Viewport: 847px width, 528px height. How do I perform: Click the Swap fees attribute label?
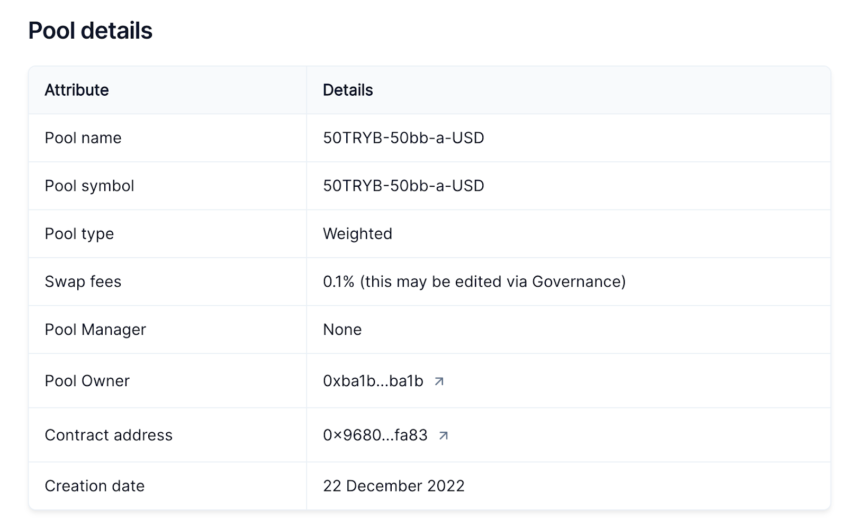point(83,281)
